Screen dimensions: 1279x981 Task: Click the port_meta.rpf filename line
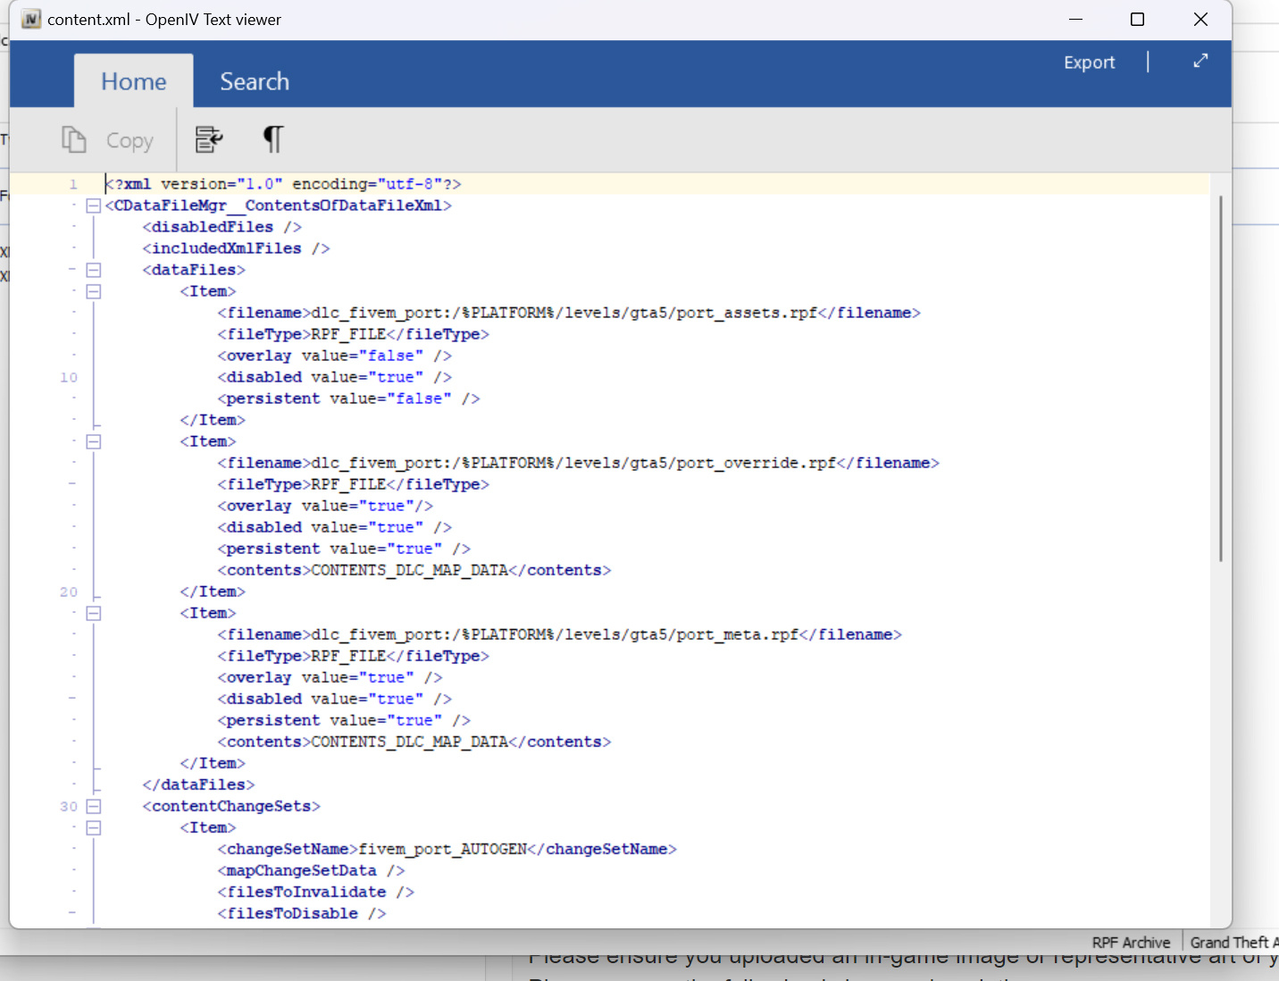559,634
